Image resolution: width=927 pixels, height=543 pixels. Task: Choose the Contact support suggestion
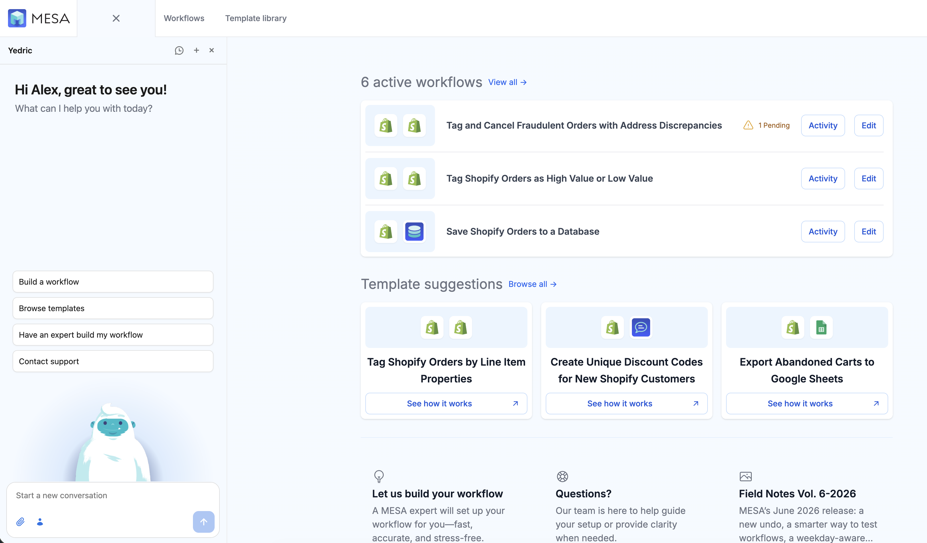[x=113, y=361]
